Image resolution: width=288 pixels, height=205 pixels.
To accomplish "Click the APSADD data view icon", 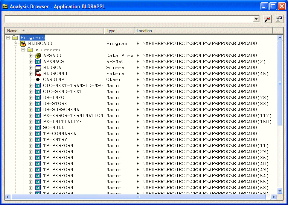I will tap(38, 56).
